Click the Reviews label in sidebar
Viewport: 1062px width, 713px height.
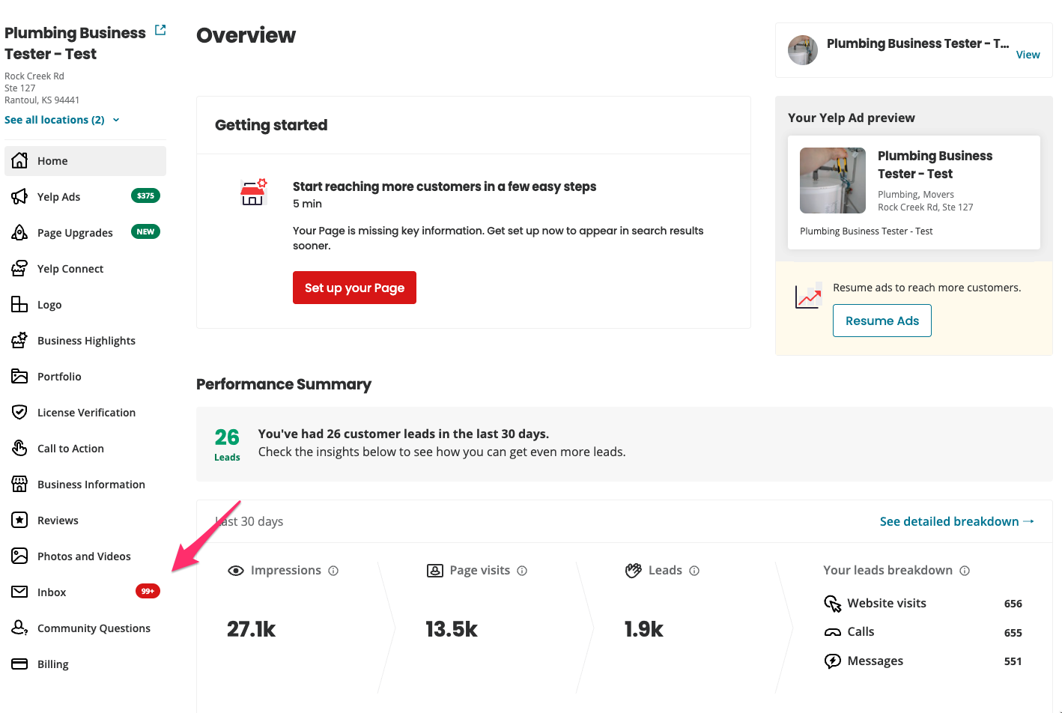coord(58,521)
